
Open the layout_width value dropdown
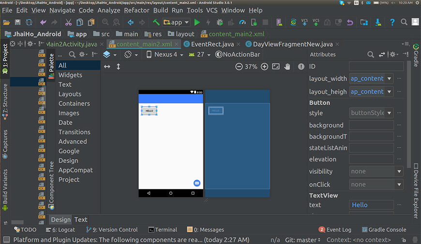[390, 79]
